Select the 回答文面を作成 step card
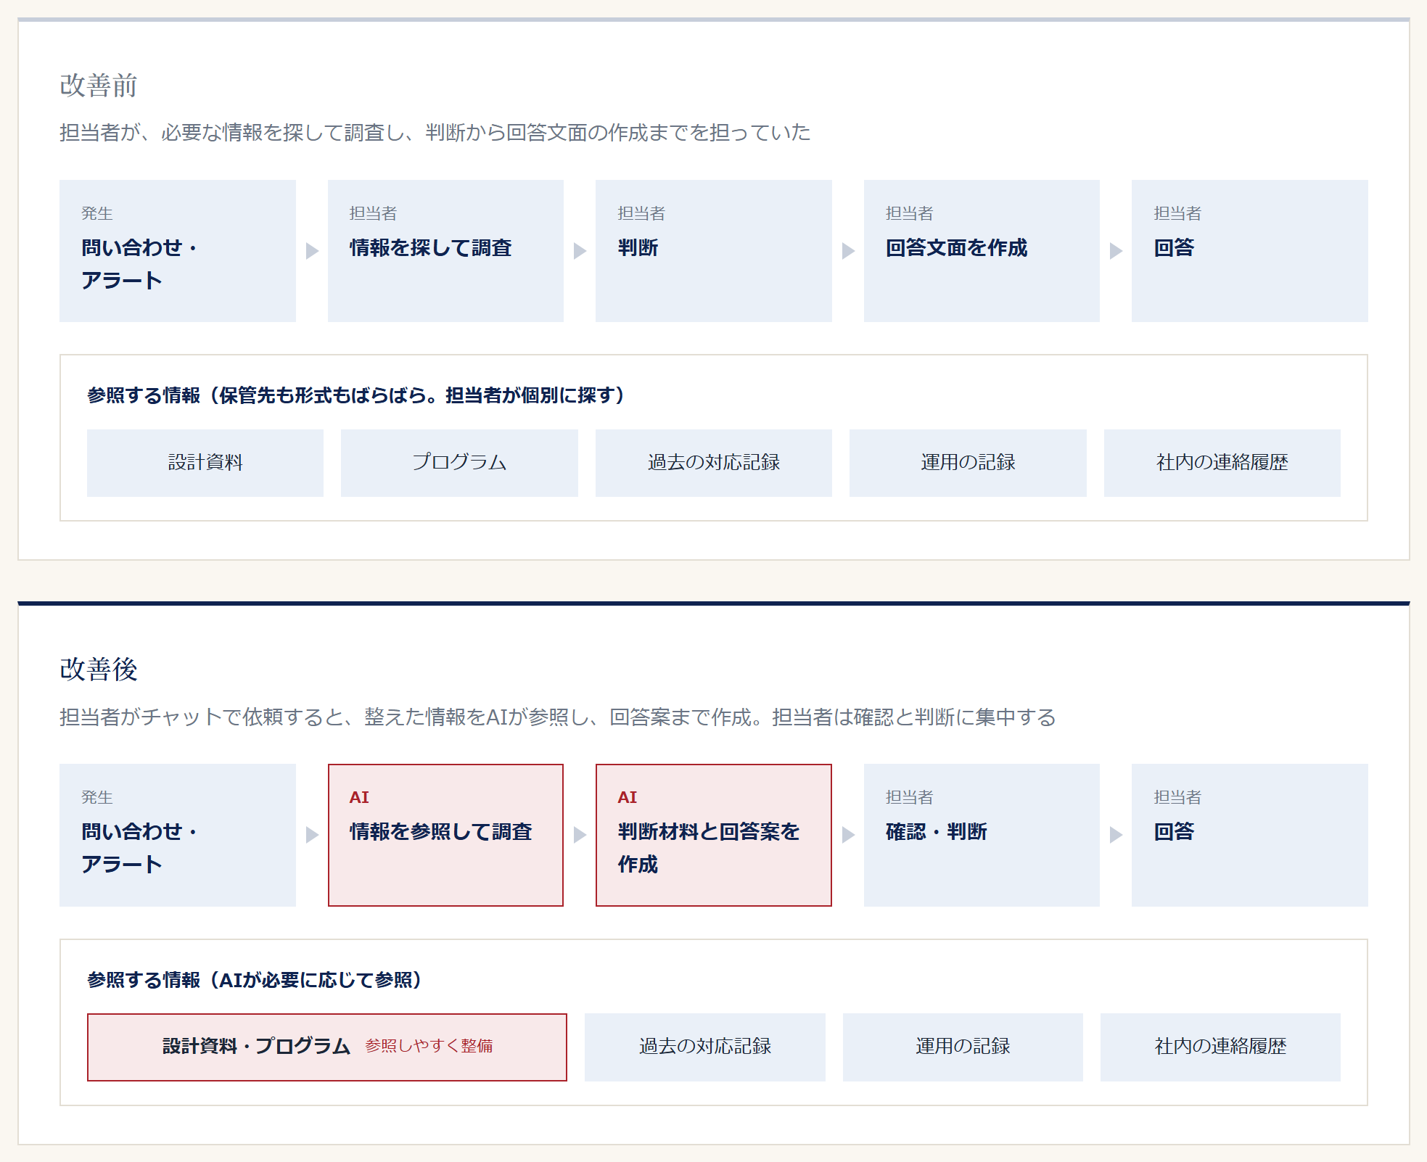The image size is (1427, 1162). point(982,251)
